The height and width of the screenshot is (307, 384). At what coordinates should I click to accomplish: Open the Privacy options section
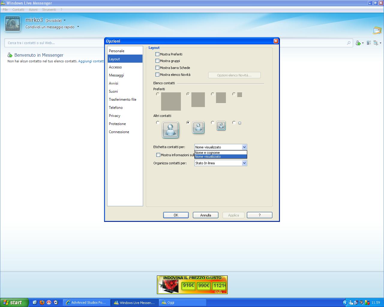[115, 116]
